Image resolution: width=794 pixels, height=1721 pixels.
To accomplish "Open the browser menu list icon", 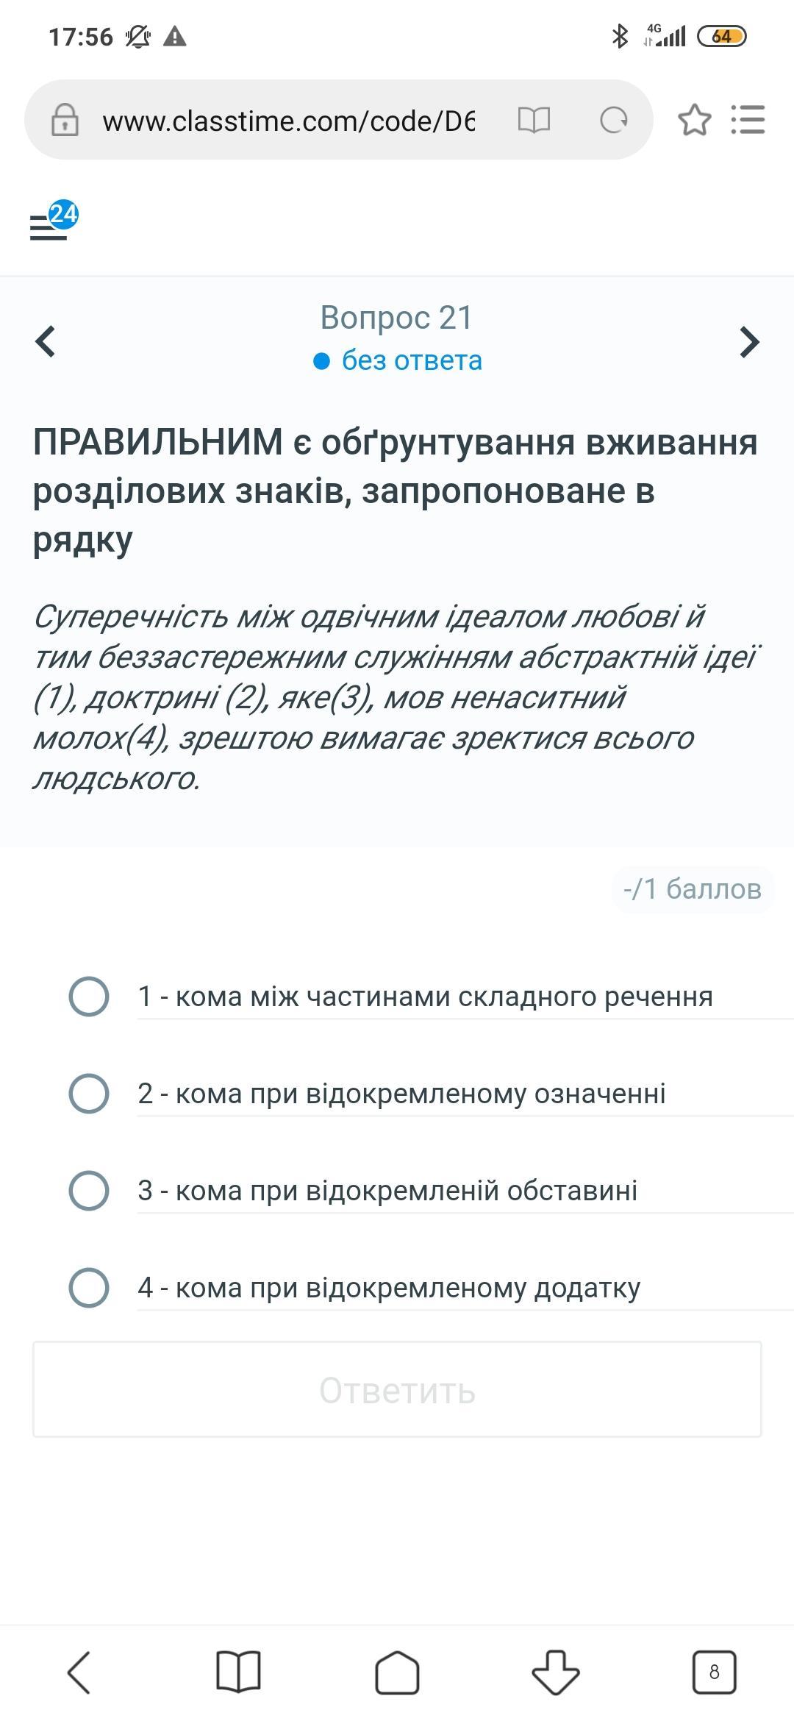I will 748,120.
